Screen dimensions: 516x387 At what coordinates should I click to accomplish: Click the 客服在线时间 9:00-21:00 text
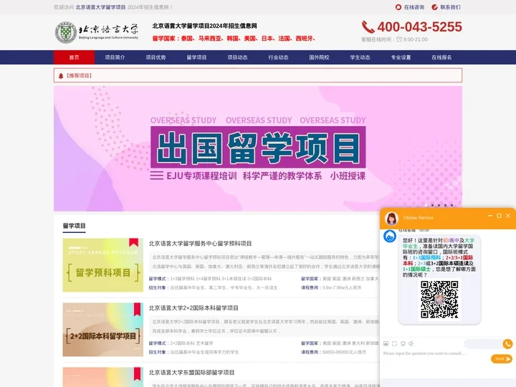394,39
